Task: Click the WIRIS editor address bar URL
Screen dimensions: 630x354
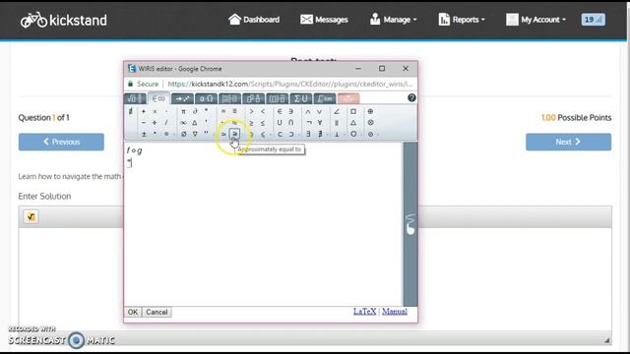Action: 290,84
